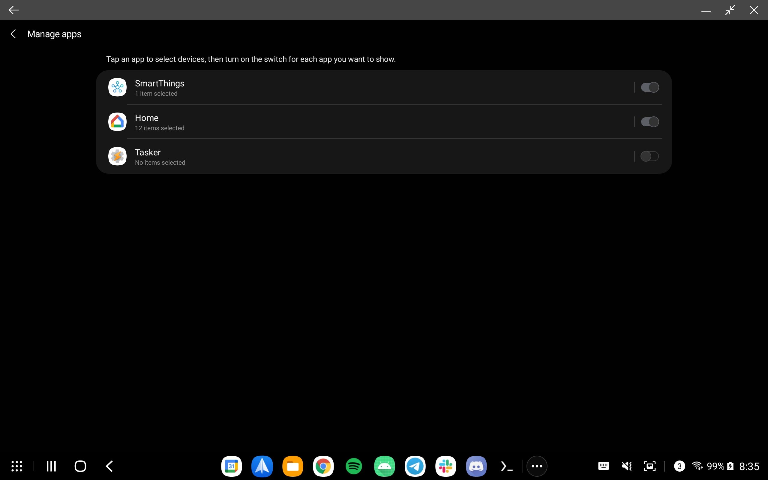Disable the SmartThings switch

[x=649, y=87]
